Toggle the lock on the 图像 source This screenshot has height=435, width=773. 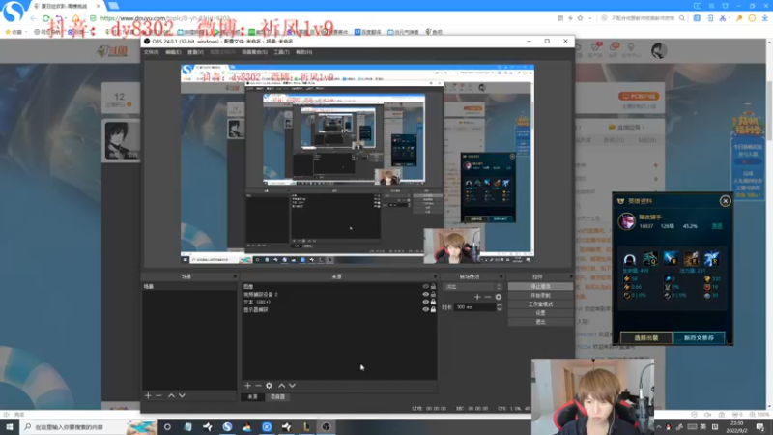coord(433,286)
